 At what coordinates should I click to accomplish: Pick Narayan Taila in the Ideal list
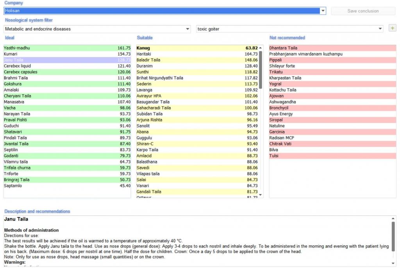[x=67, y=114]
